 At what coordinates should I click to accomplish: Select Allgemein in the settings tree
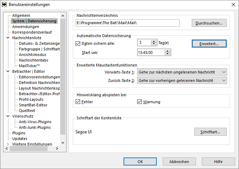pyautogui.click(x=21, y=15)
